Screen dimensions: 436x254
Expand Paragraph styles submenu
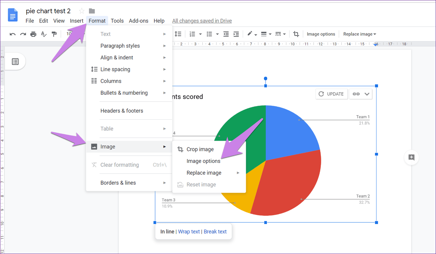click(129, 46)
